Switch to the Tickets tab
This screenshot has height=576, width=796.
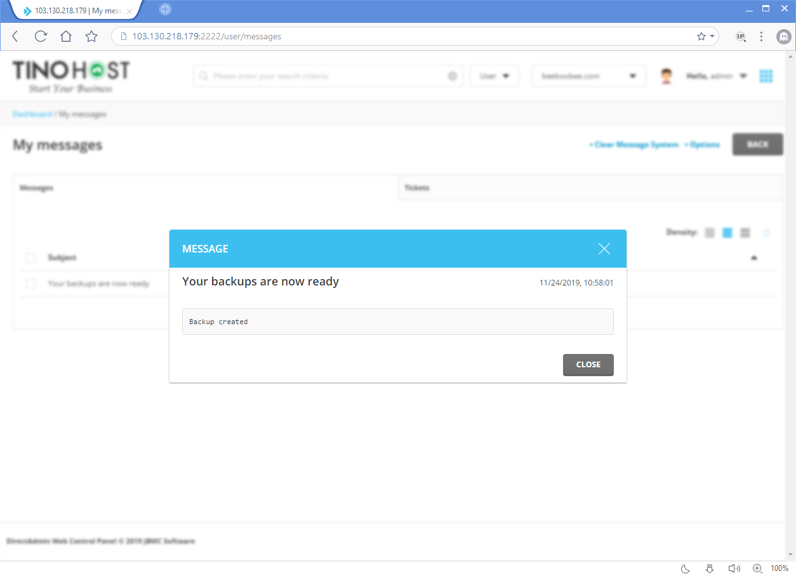417,188
